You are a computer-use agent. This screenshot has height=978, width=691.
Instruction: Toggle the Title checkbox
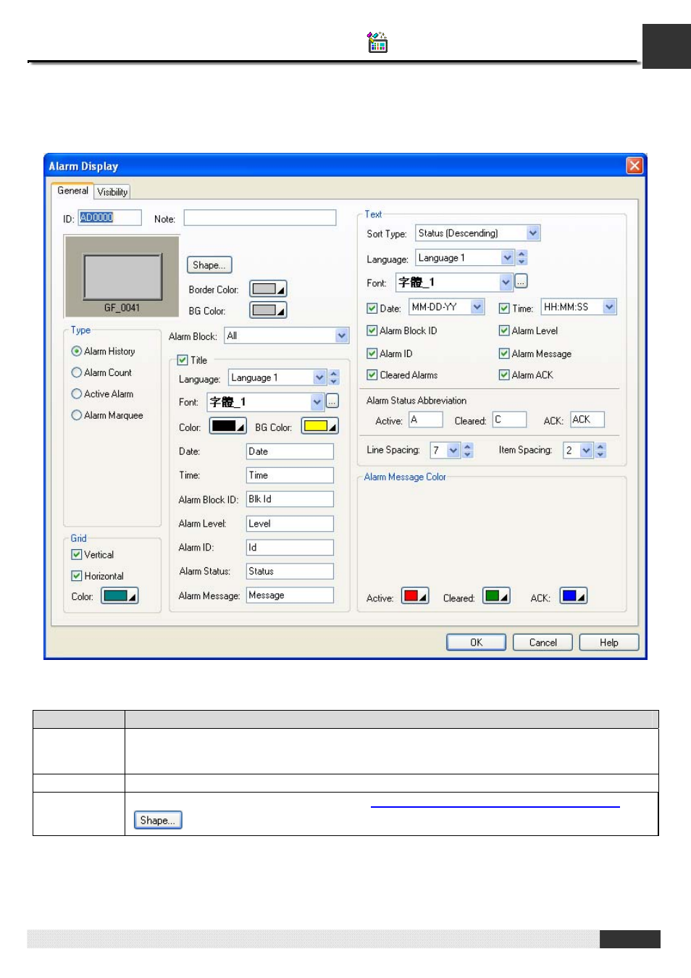click(183, 360)
